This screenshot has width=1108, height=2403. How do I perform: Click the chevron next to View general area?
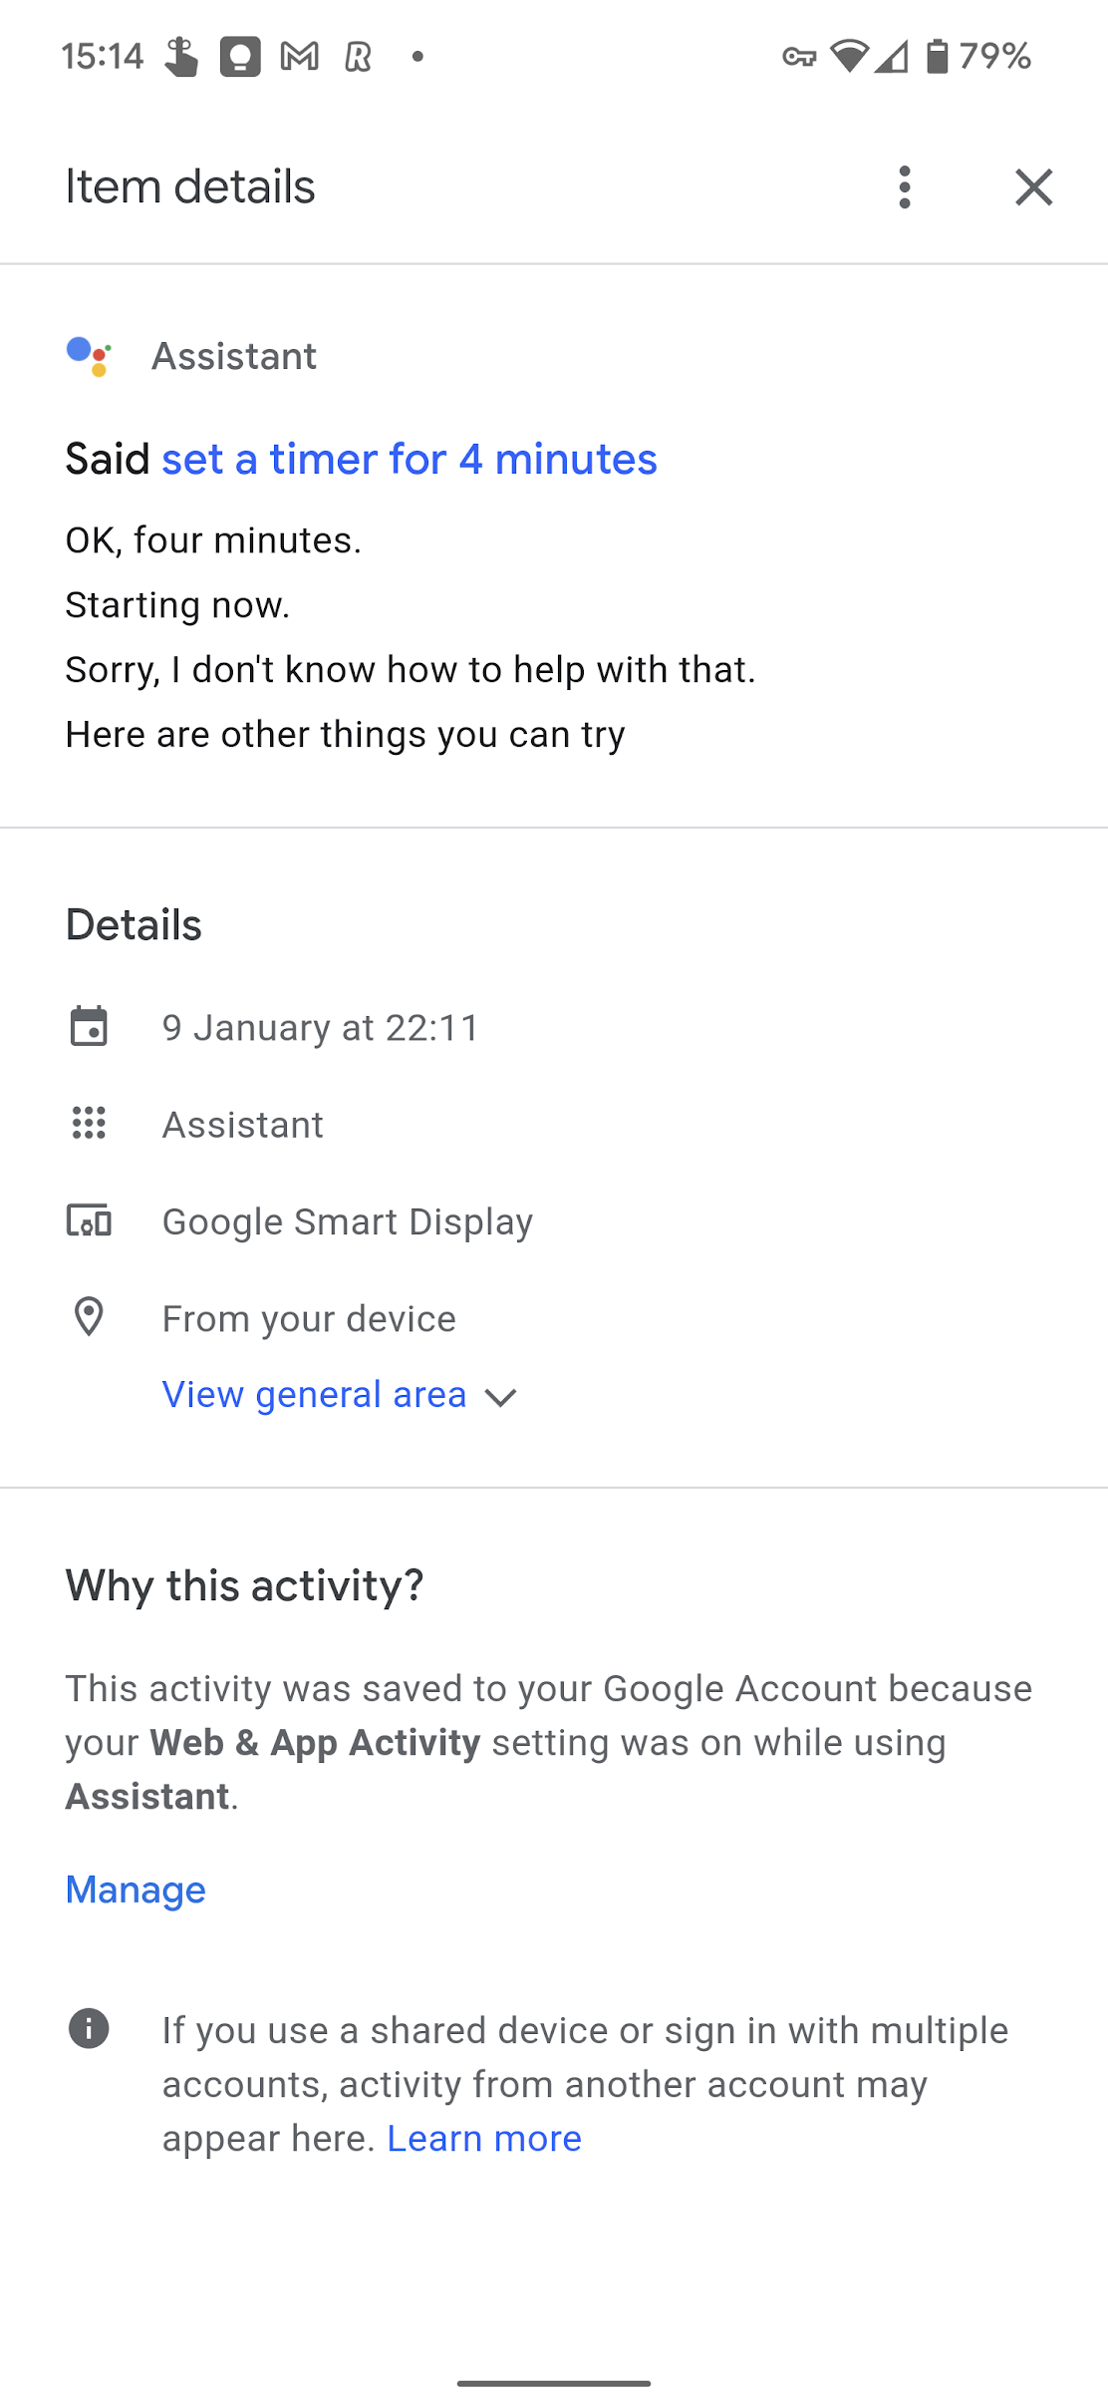[500, 1397]
